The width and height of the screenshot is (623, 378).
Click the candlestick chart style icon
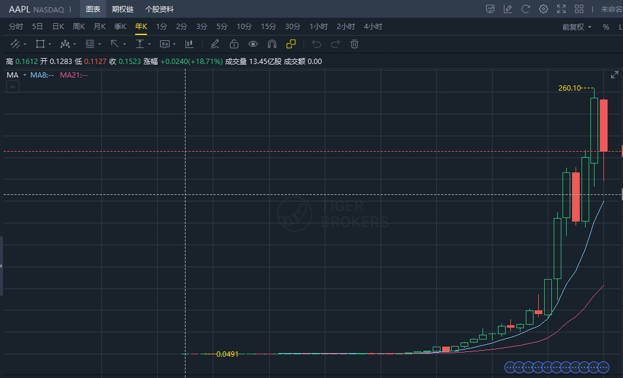(190, 44)
